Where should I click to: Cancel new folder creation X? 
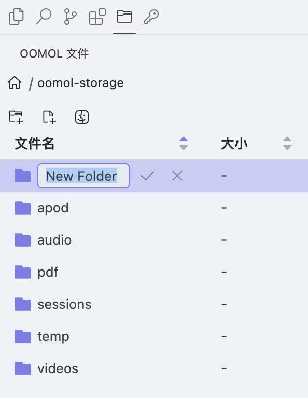[x=177, y=176]
